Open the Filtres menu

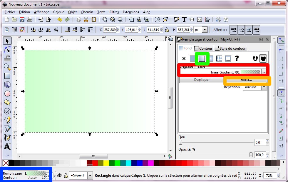pos(114,12)
